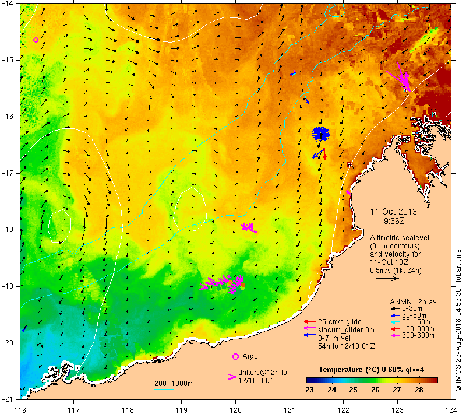Click the 124 longitude axis label
This screenshot has width=466, height=414.
pos(451,410)
